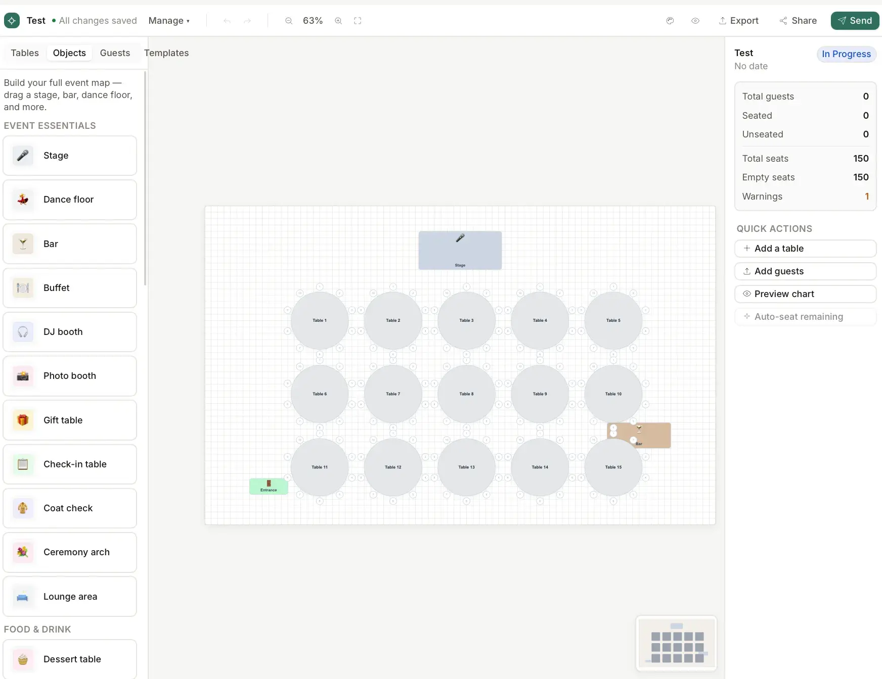
Task: Open the Manage dropdown menu
Action: (x=169, y=21)
